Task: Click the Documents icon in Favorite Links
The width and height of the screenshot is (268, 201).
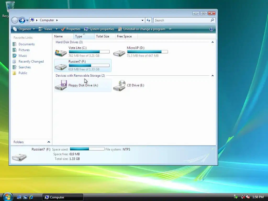Action: 15,44
